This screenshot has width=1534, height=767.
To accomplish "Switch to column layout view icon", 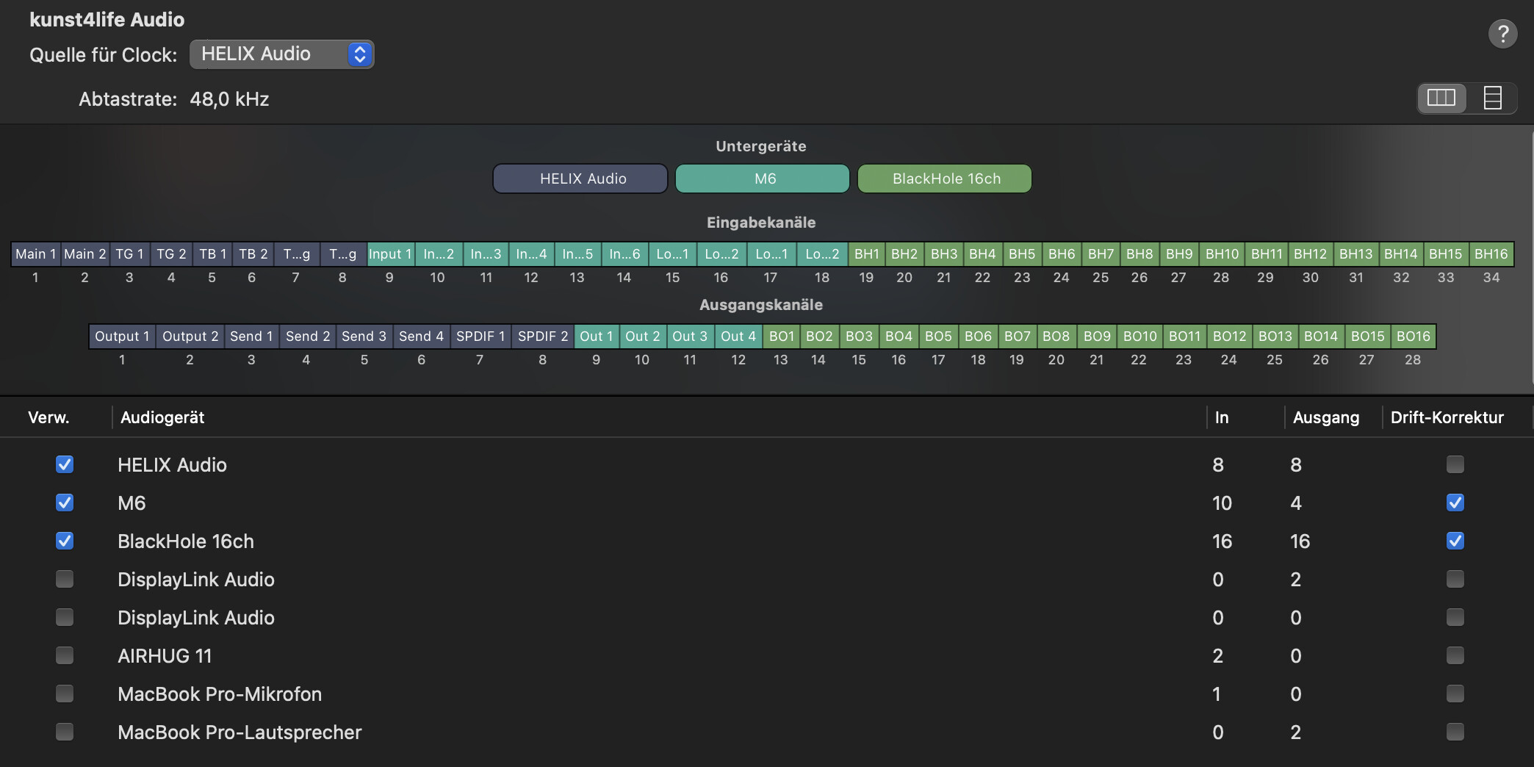I will (x=1441, y=98).
